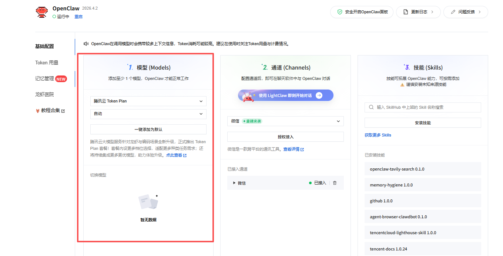Click the 重启 restart link
The image size is (503, 256).
click(78, 17)
